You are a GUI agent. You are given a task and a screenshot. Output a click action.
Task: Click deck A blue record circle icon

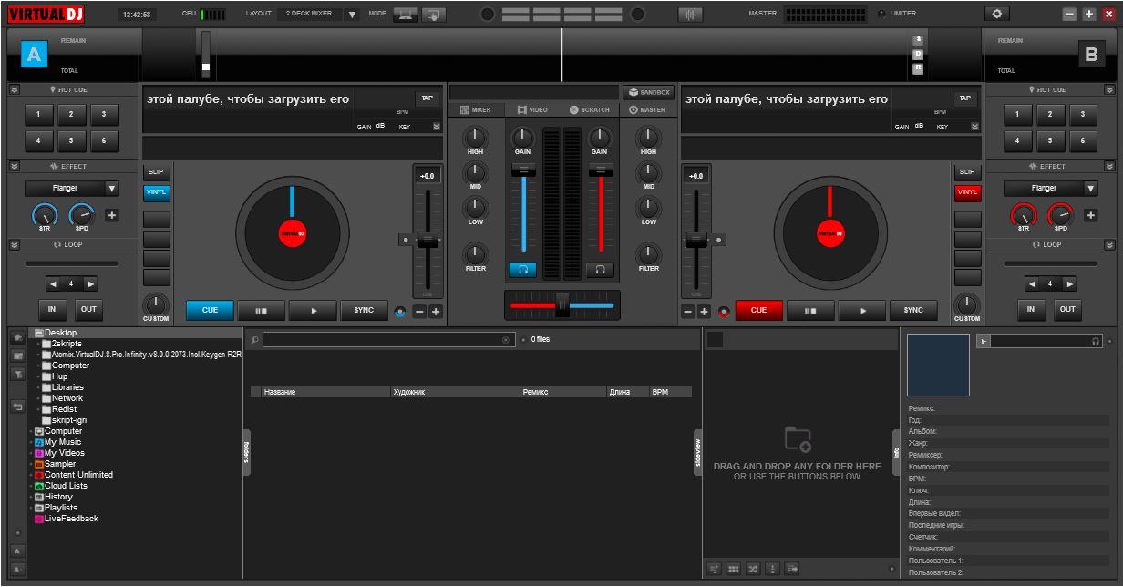click(400, 312)
